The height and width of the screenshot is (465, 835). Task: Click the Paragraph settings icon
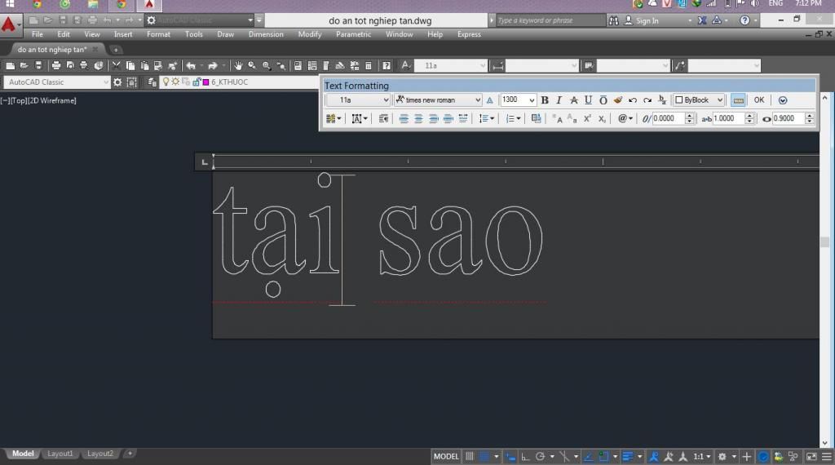[x=383, y=118]
